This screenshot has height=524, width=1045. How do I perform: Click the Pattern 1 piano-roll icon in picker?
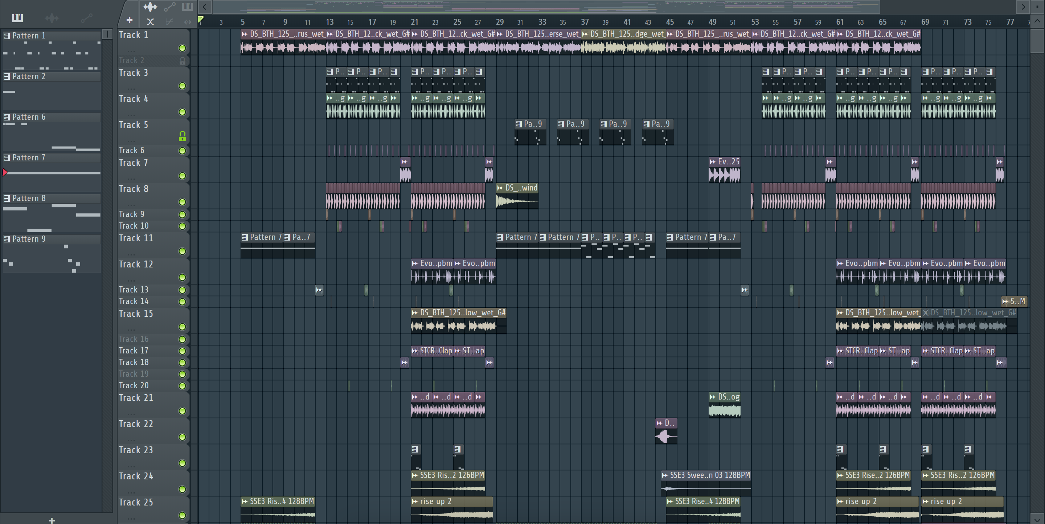7,36
